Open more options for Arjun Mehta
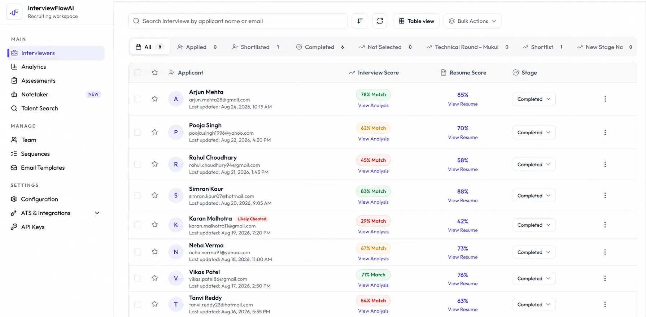This screenshot has height=317, width=646. (x=605, y=99)
